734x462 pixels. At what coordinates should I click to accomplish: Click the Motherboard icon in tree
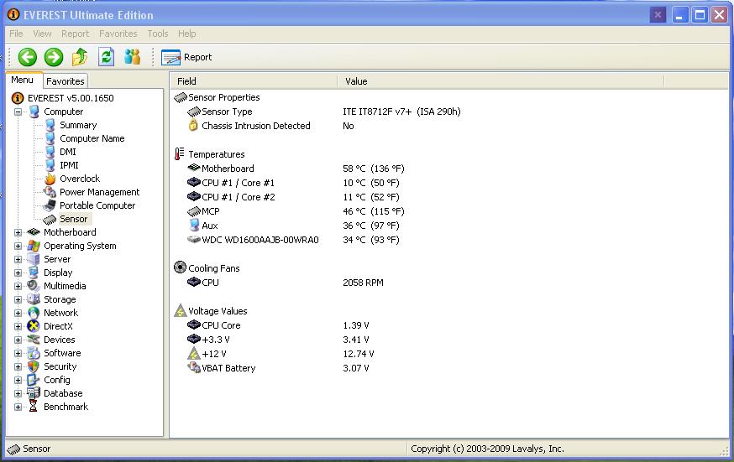pos(34,232)
